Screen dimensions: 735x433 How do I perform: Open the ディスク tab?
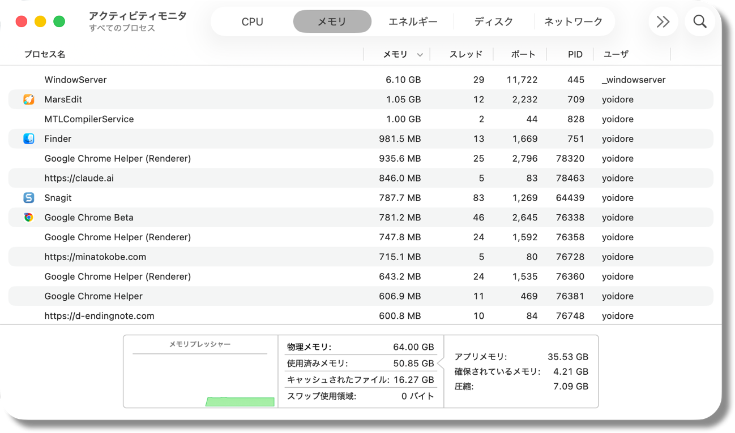pos(494,21)
